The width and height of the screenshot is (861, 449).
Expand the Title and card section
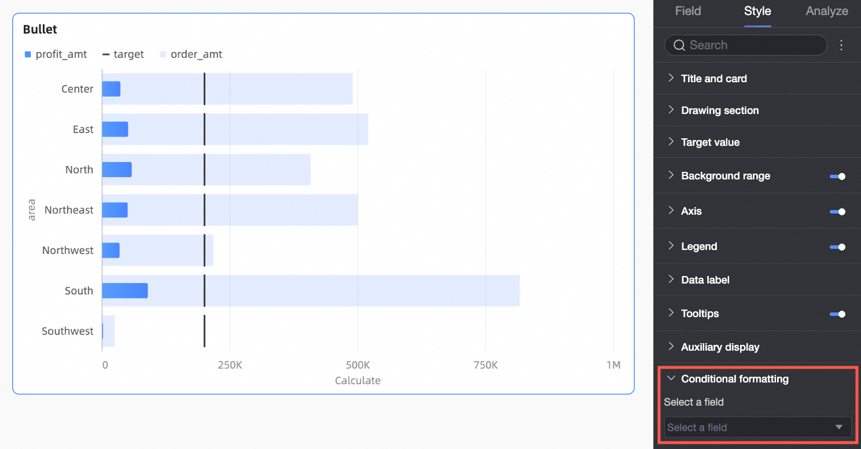[671, 78]
